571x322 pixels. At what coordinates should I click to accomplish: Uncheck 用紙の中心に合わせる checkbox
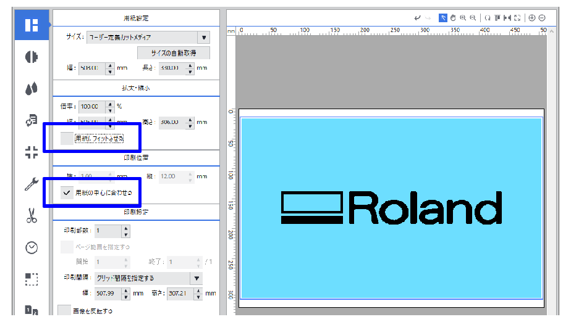click(67, 192)
